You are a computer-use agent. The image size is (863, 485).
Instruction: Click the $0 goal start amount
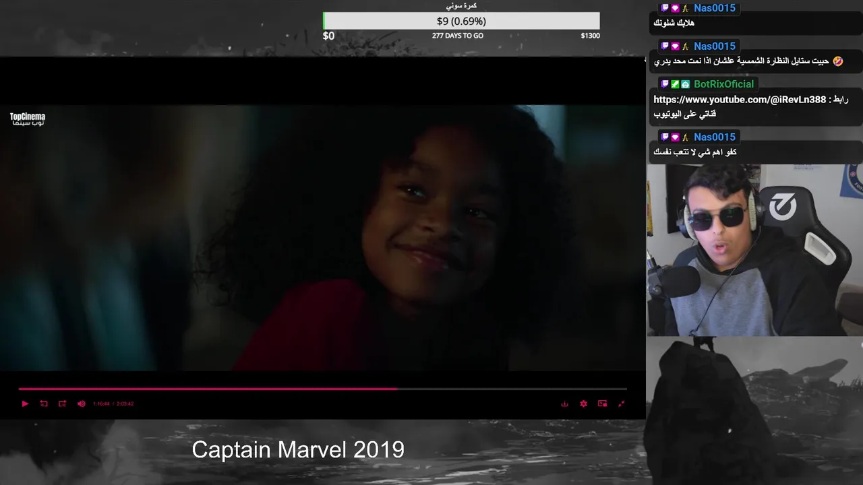(x=328, y=36)
